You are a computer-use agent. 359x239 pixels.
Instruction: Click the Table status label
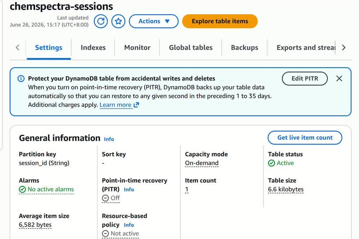[x=285, y=154]
